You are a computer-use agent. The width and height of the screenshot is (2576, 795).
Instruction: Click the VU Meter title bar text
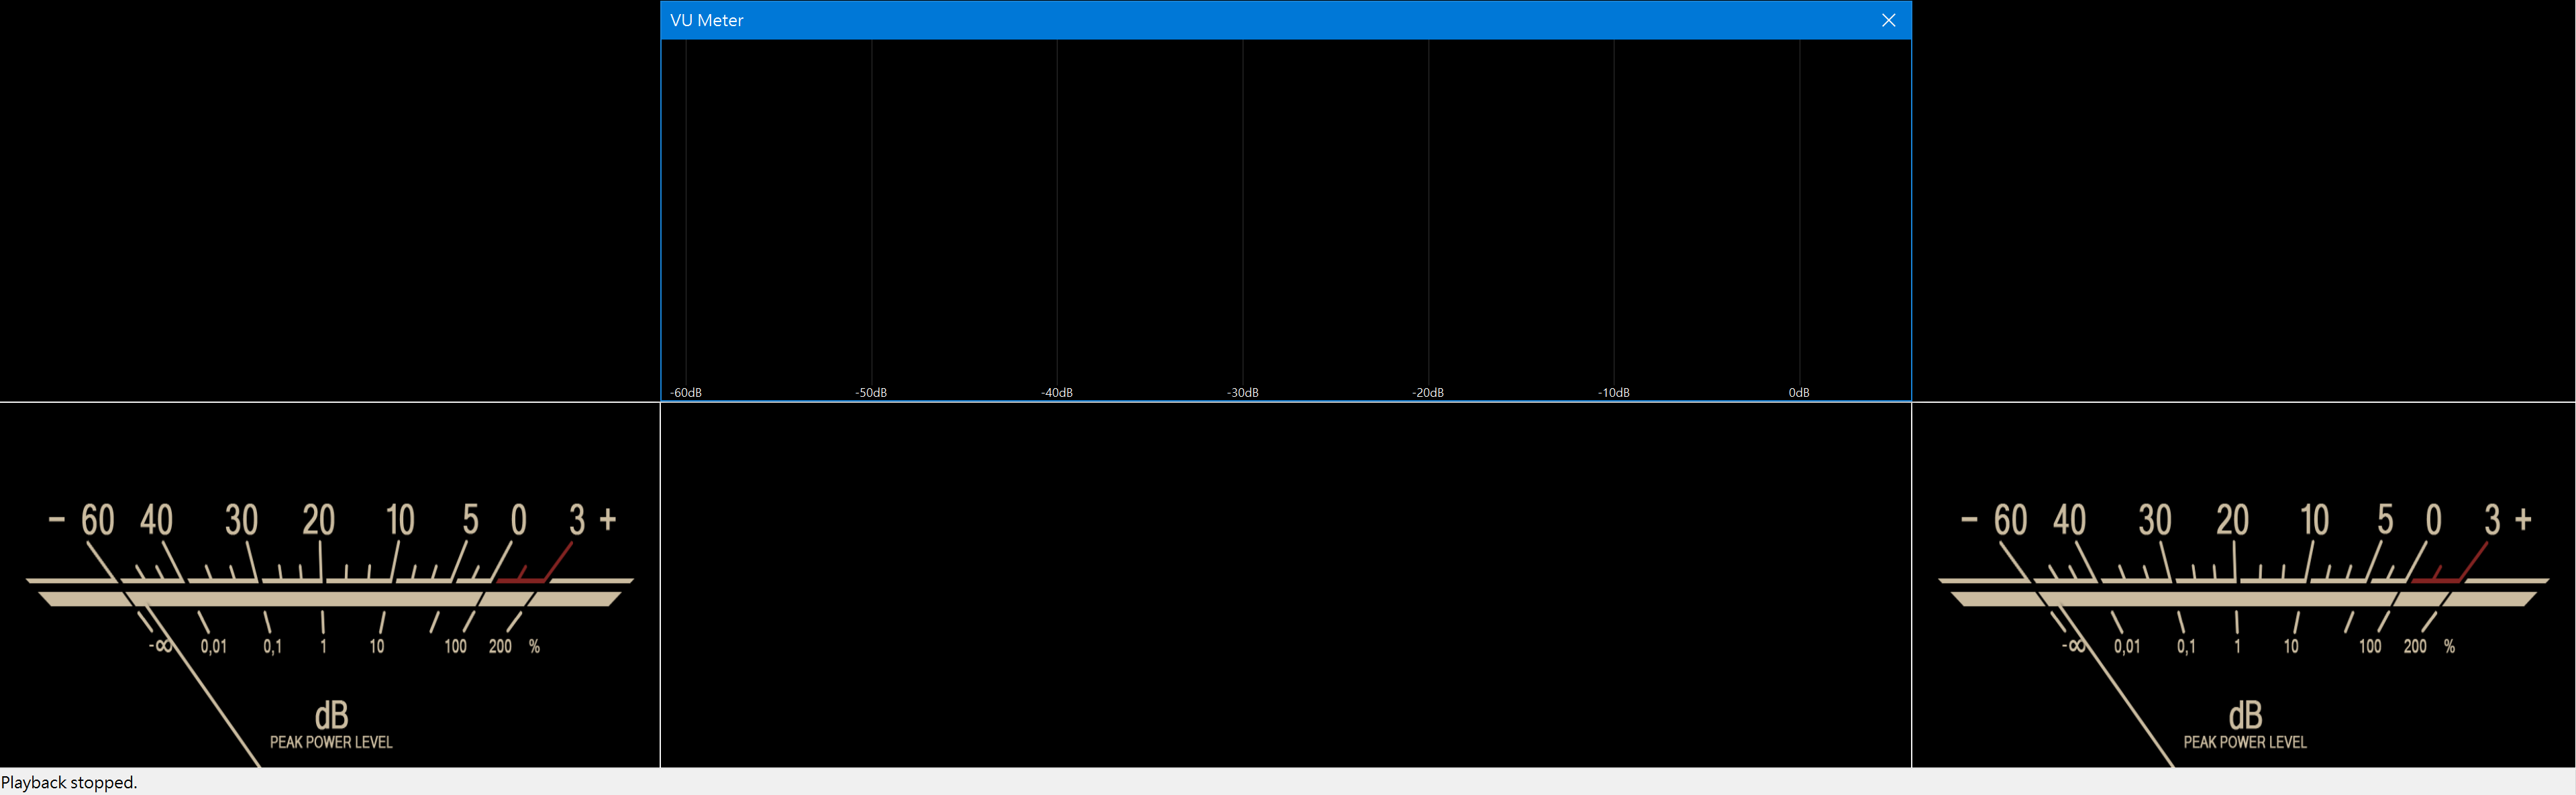706,20
